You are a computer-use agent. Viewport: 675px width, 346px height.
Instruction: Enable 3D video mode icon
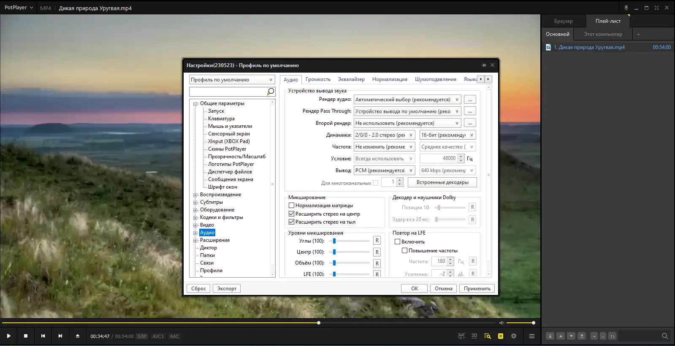click(x=474, y=336)
